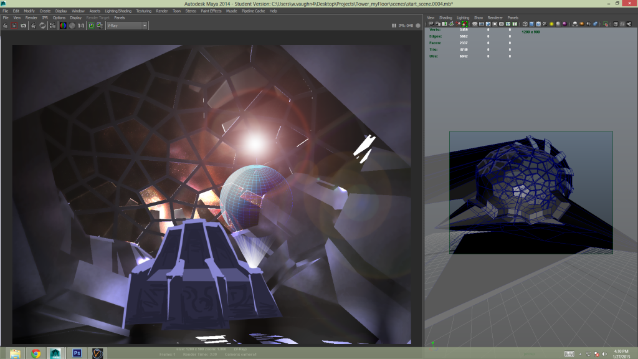Click the Use All Lights yellow sphere icon
The image size is (638, 359).
(551, 24)
